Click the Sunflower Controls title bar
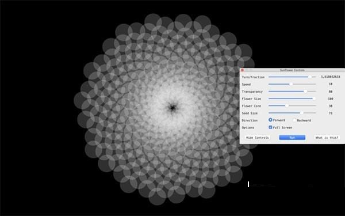Screen dimensions: 345x216 [x=292, y=70]
